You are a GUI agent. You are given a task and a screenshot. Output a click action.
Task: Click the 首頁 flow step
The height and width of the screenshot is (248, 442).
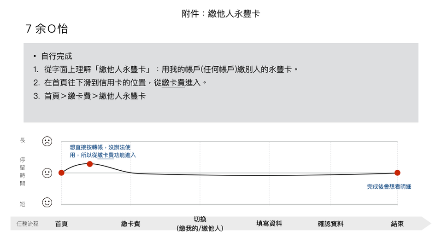[x=61, y=224]
